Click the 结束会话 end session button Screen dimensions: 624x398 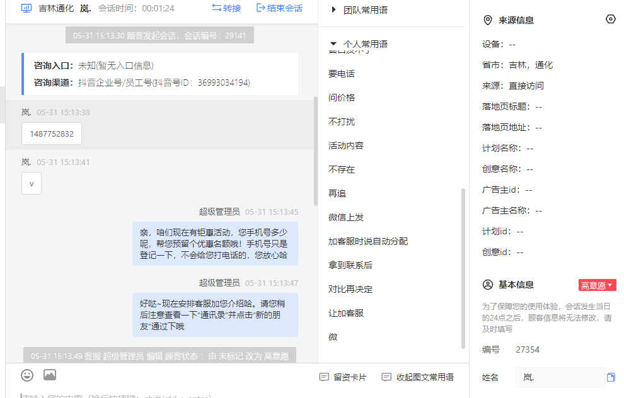[279, 8]
